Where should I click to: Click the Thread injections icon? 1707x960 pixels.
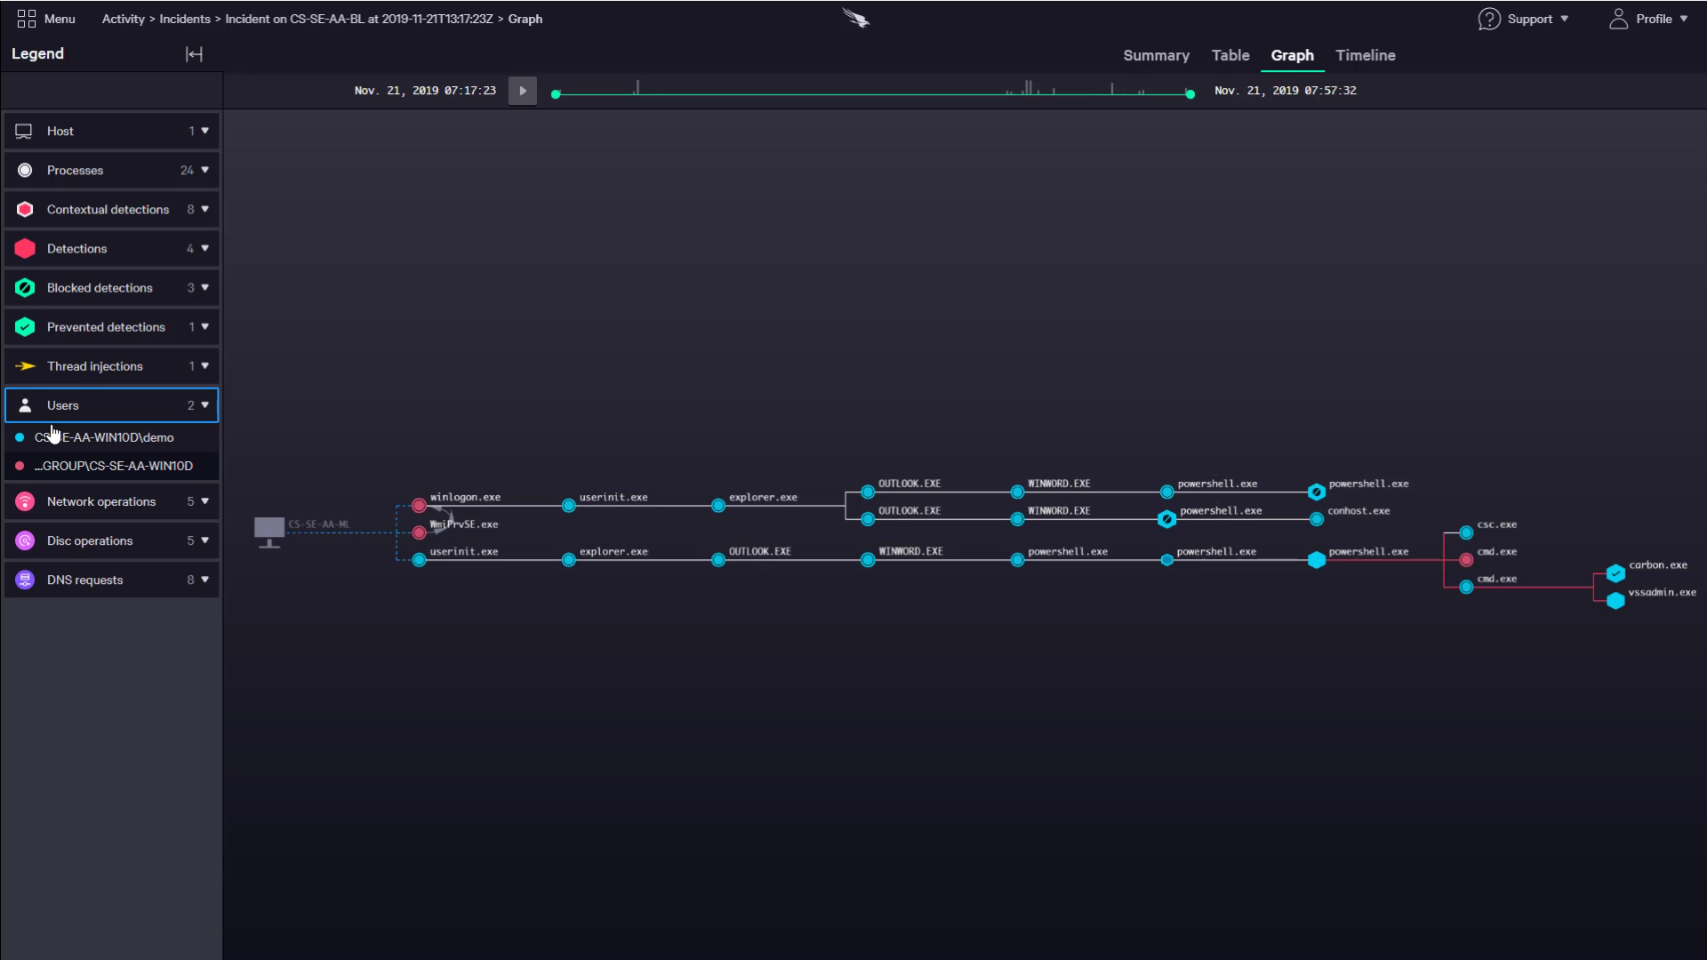click(x=25, y=365)
